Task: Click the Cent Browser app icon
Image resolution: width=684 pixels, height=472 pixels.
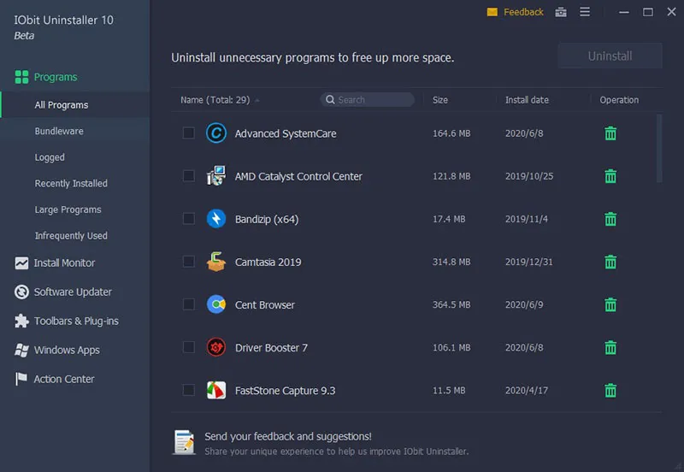Action: click(216, 304)
